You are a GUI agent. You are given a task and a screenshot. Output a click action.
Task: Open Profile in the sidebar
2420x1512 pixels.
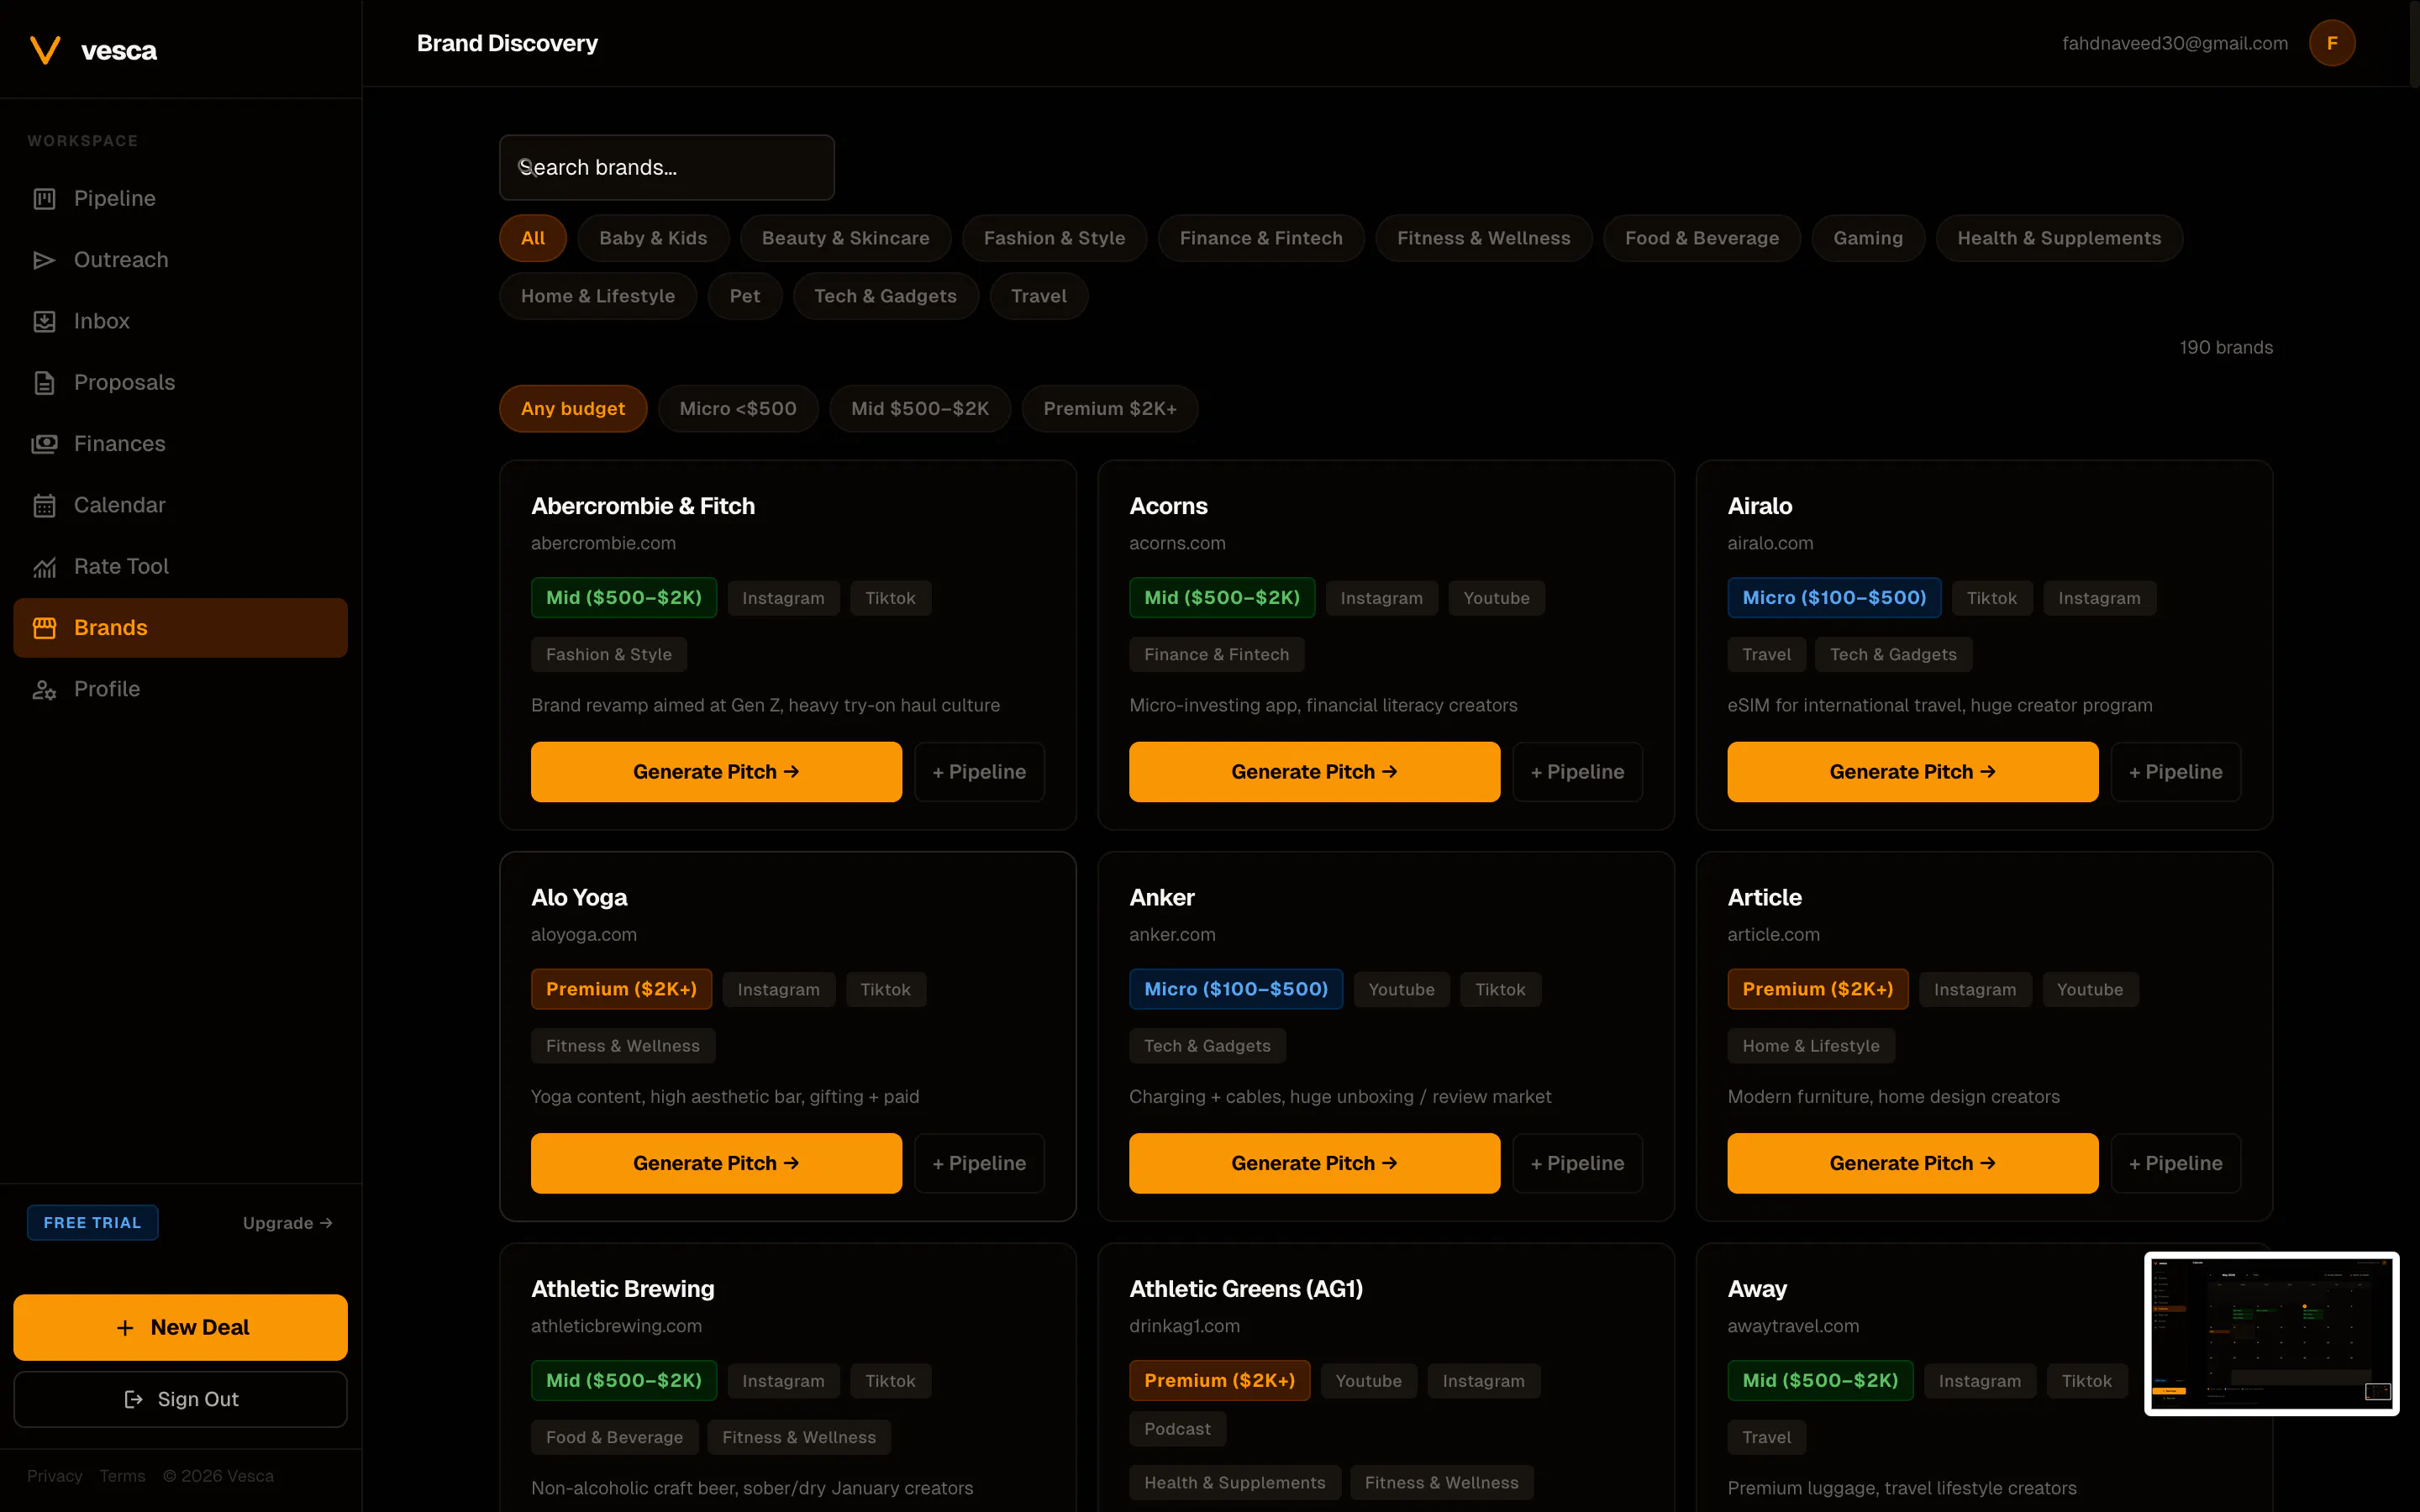(180, 689)
